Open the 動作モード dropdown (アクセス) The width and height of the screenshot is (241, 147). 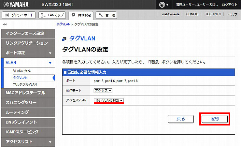coord(103,91)
